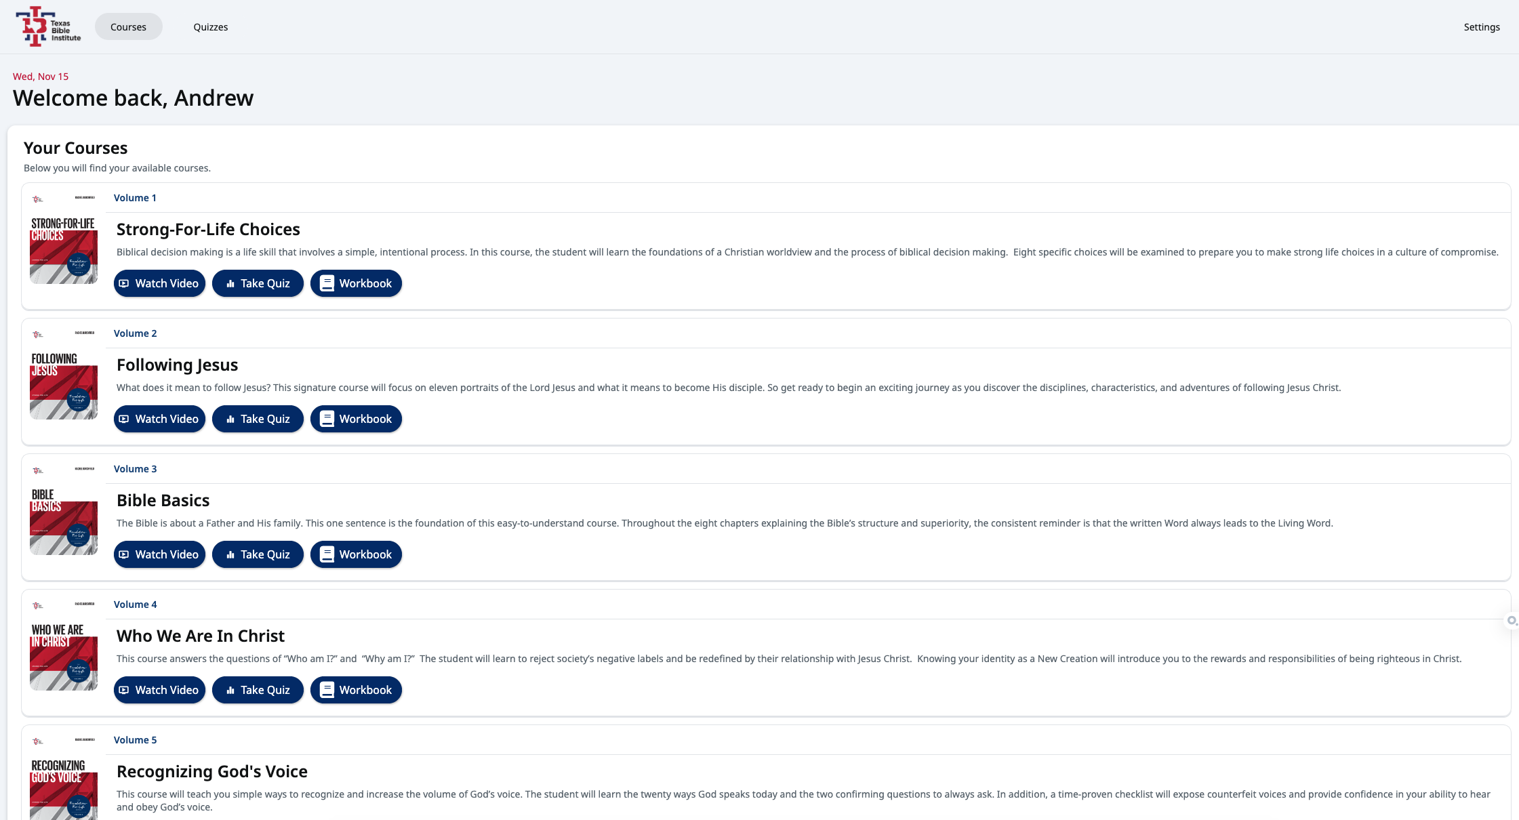Viewport: 1519px width, 820px height.
Task: Take Quiz for Bible Basics
Action: (258, 554)
